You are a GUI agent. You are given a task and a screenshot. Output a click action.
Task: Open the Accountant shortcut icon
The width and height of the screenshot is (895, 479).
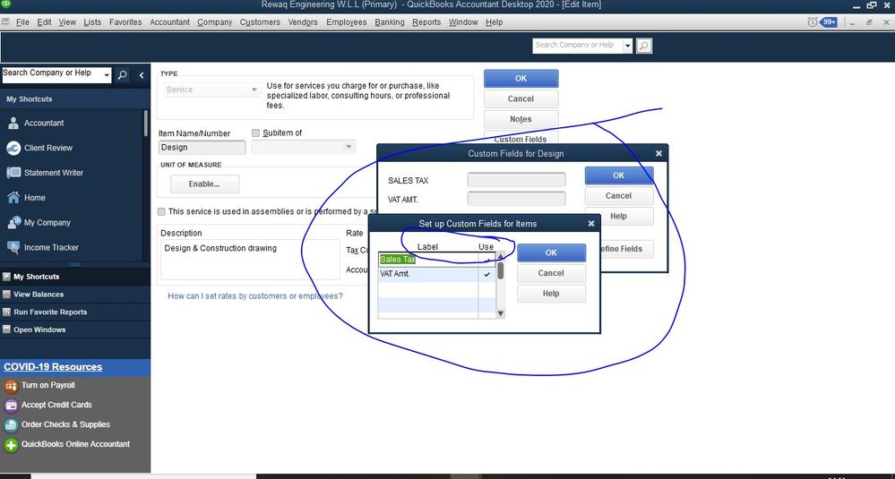click(13, 123)
